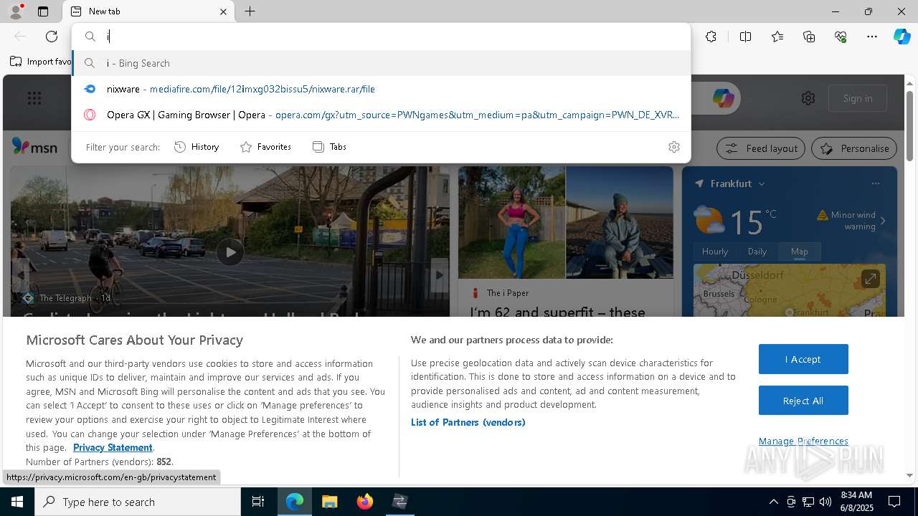
Task: Go to next carousel story arrow
Action: (x=440, y=274)
